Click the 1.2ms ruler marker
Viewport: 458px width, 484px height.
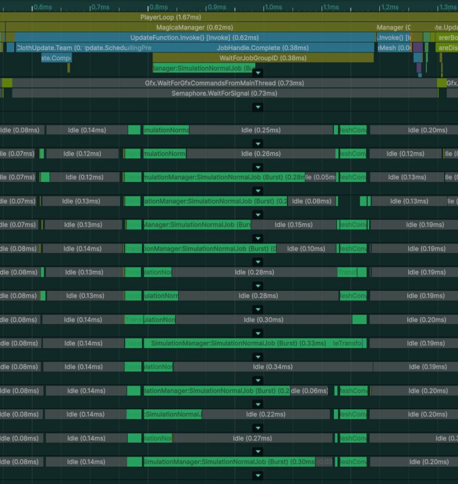389,7
